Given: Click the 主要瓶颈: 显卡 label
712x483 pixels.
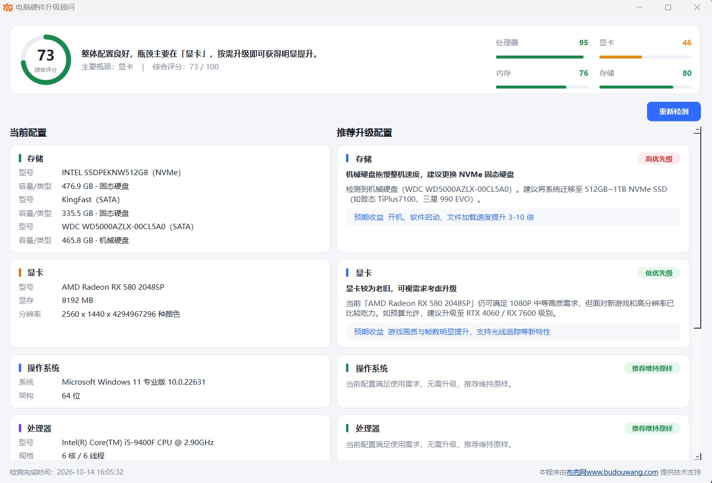Looking at the screenshot, I should coord(107,67).
